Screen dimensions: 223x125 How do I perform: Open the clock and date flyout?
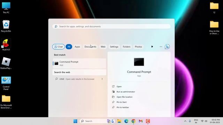215,121
